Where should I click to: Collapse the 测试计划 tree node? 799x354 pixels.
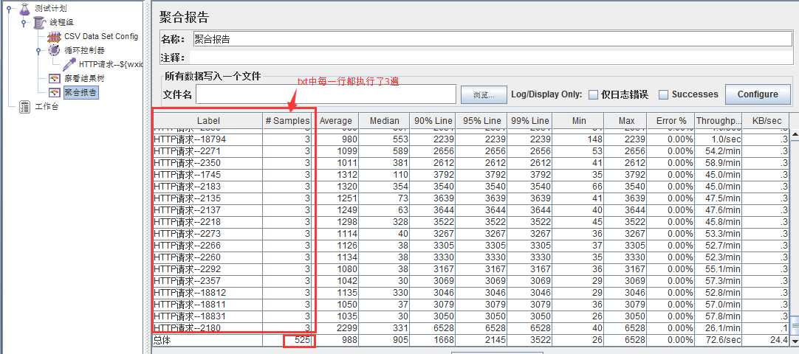pos(9,9)
